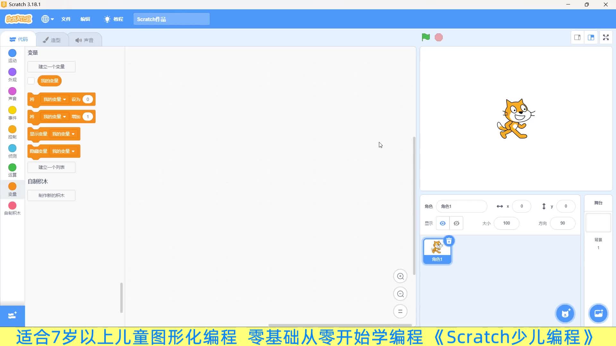This screenshot has height=346, width=616.
Task: Open the 文件 menu
Action: click(66, 19)
